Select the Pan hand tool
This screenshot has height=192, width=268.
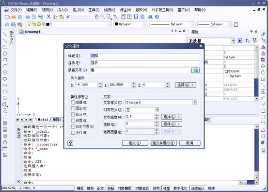tap(96, 17)
